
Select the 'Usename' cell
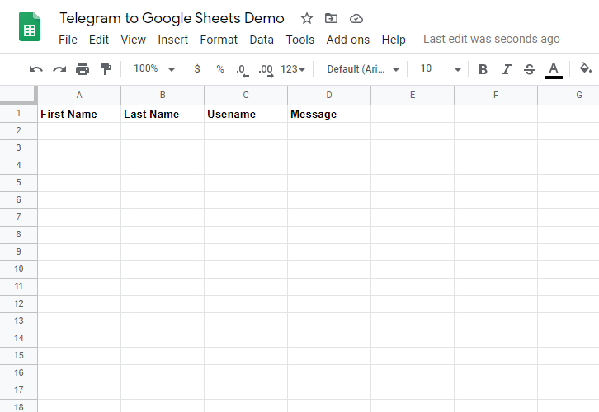click(x=246, y=114)
